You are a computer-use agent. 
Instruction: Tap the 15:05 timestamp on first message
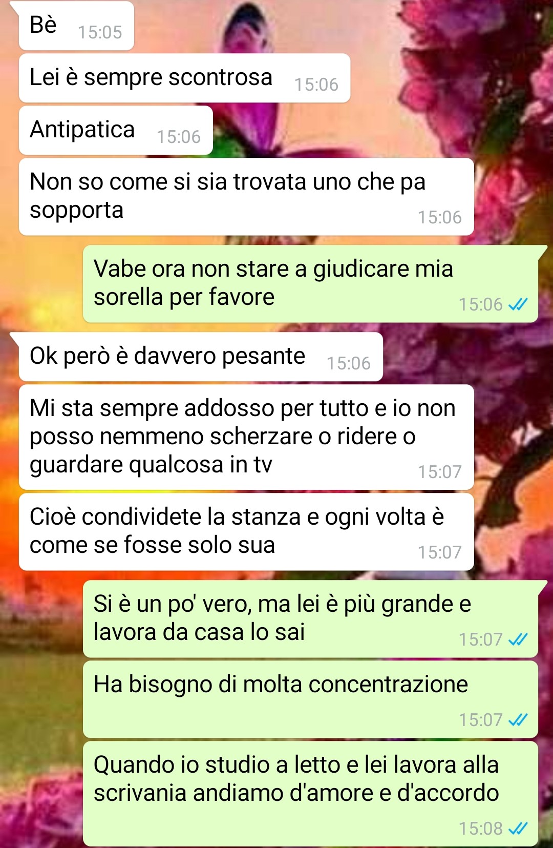[100, 32]
